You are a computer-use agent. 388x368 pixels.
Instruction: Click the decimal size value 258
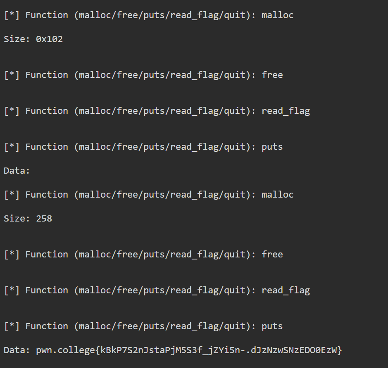(44, 219)
